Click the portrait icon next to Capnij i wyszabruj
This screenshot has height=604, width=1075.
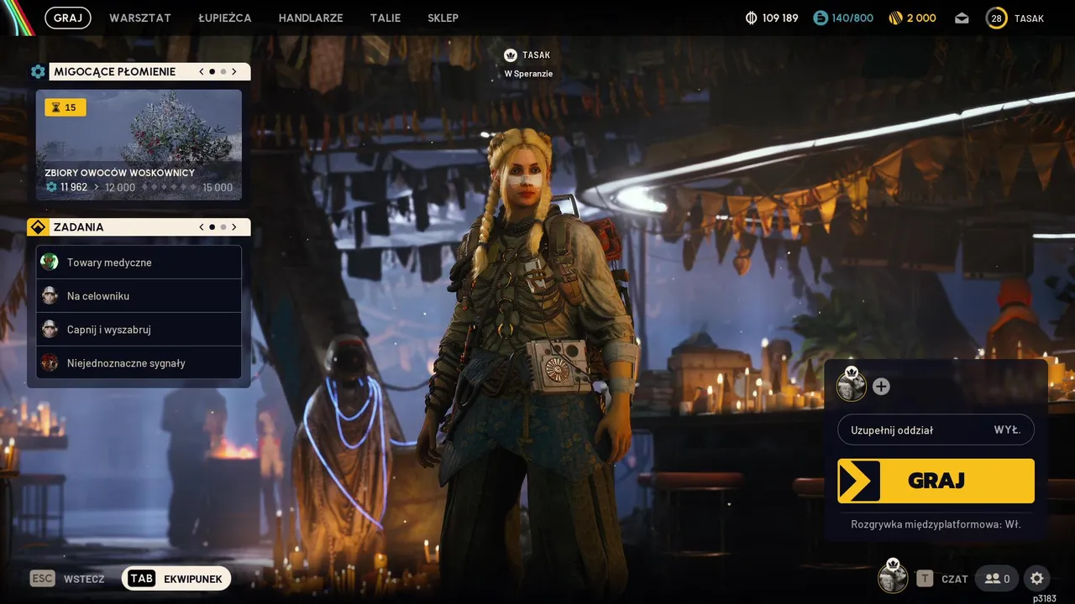coord(50,329)
